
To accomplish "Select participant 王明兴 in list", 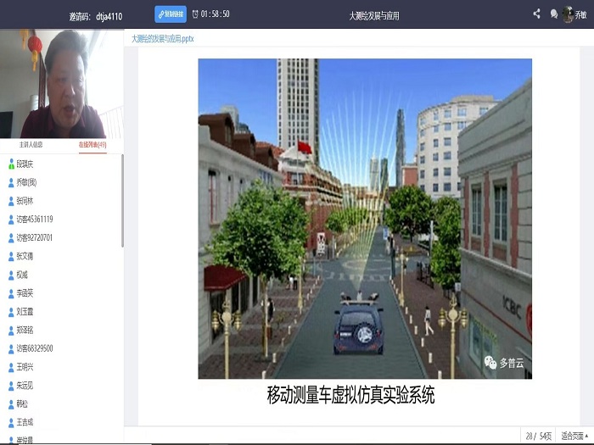I will tap(28, 367).
